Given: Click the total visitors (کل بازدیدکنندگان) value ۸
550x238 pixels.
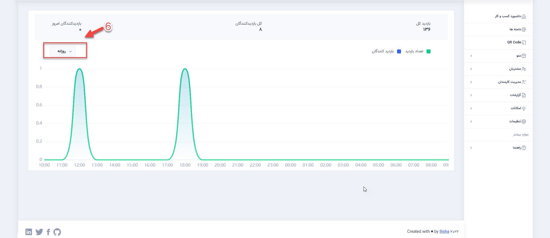Looking at the screenshot, I should (260, 29).
